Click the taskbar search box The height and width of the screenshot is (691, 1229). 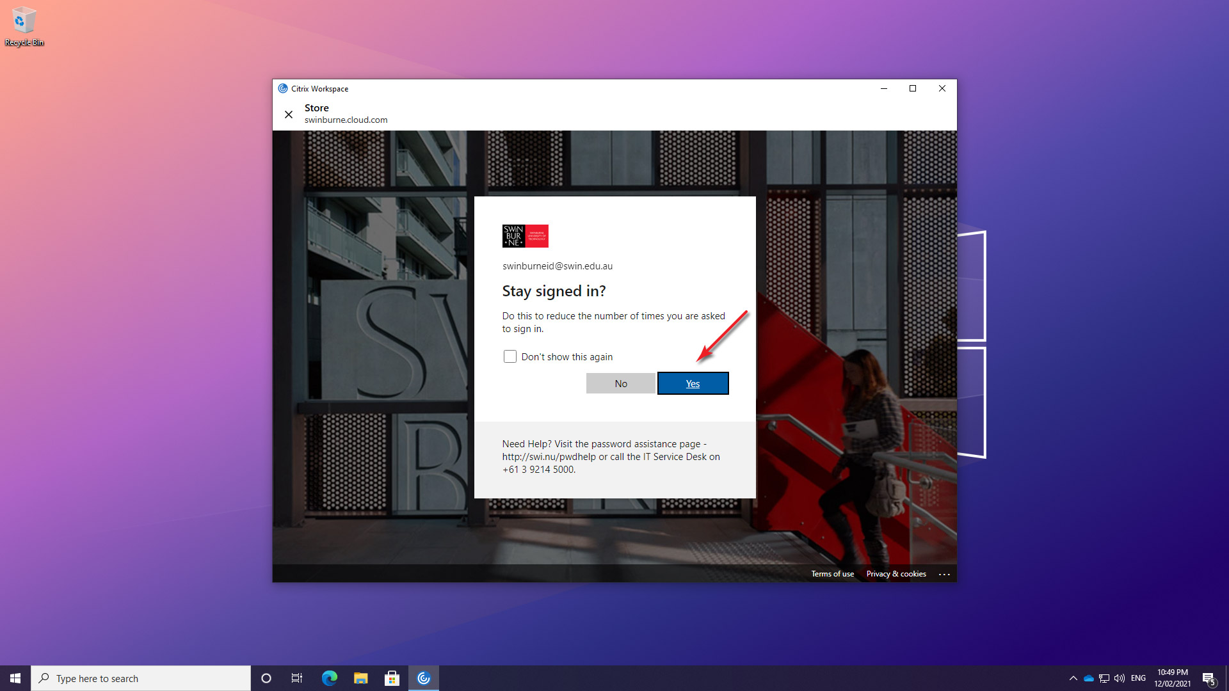(141, 678)
